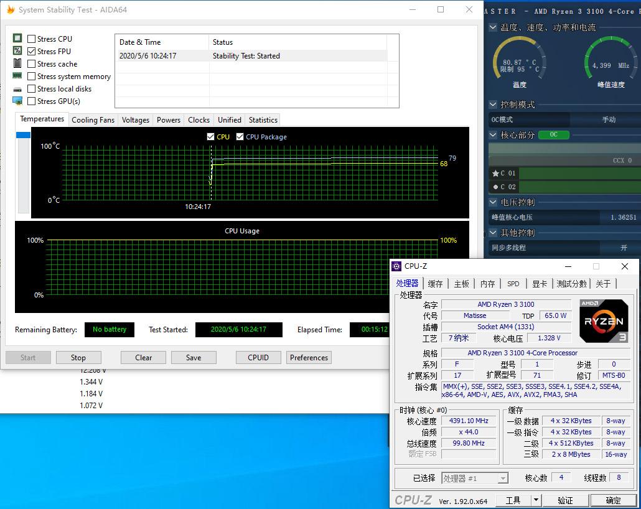Click the SMT 开 value in other controls
The width and height of the screenshot is (641, 509).
[623, 248]
